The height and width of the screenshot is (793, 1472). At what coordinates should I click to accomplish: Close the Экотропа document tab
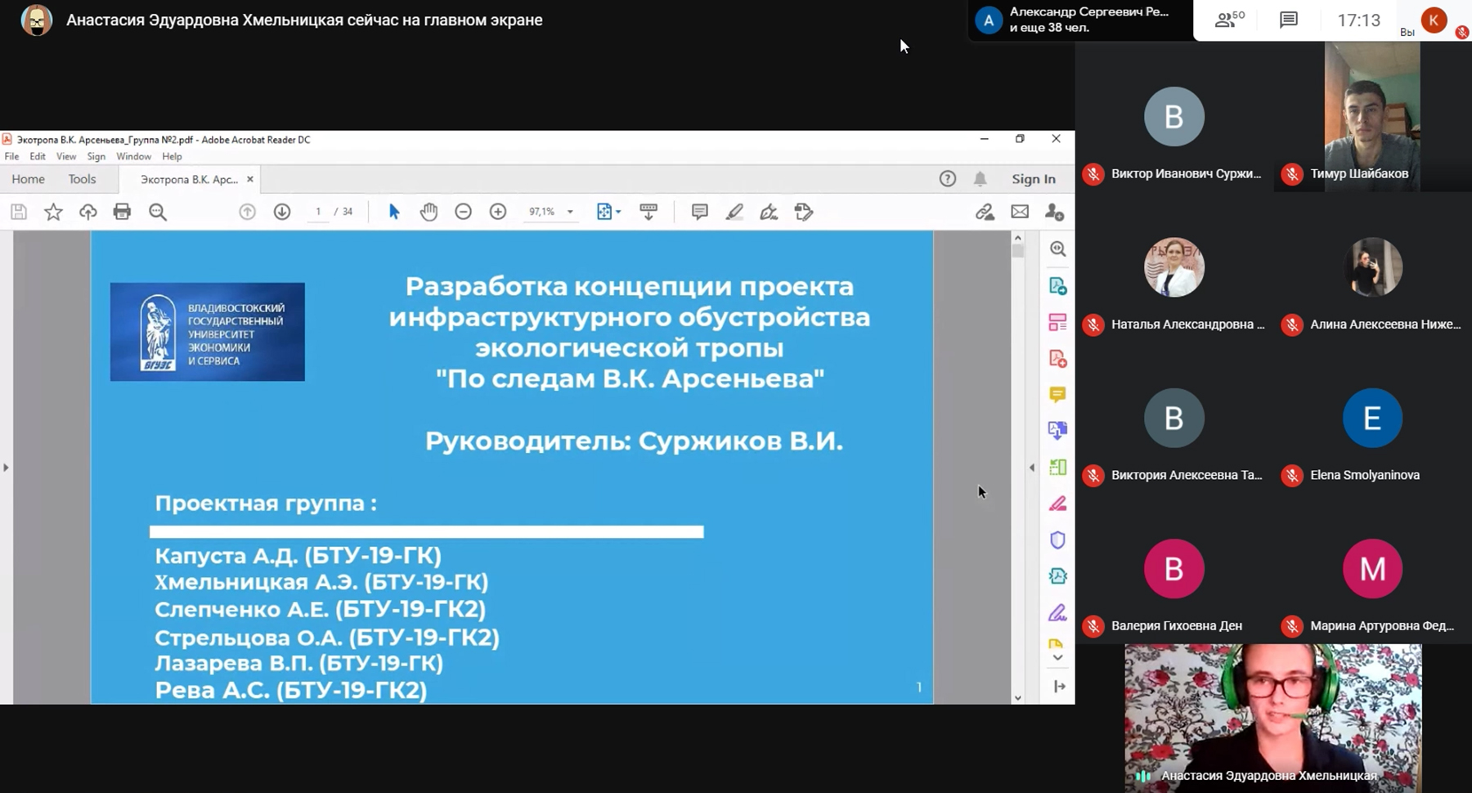[x=250, y=179]
